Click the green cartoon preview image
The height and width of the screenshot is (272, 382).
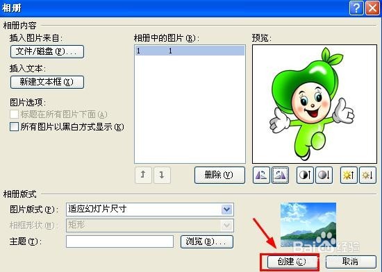[315, 104]
